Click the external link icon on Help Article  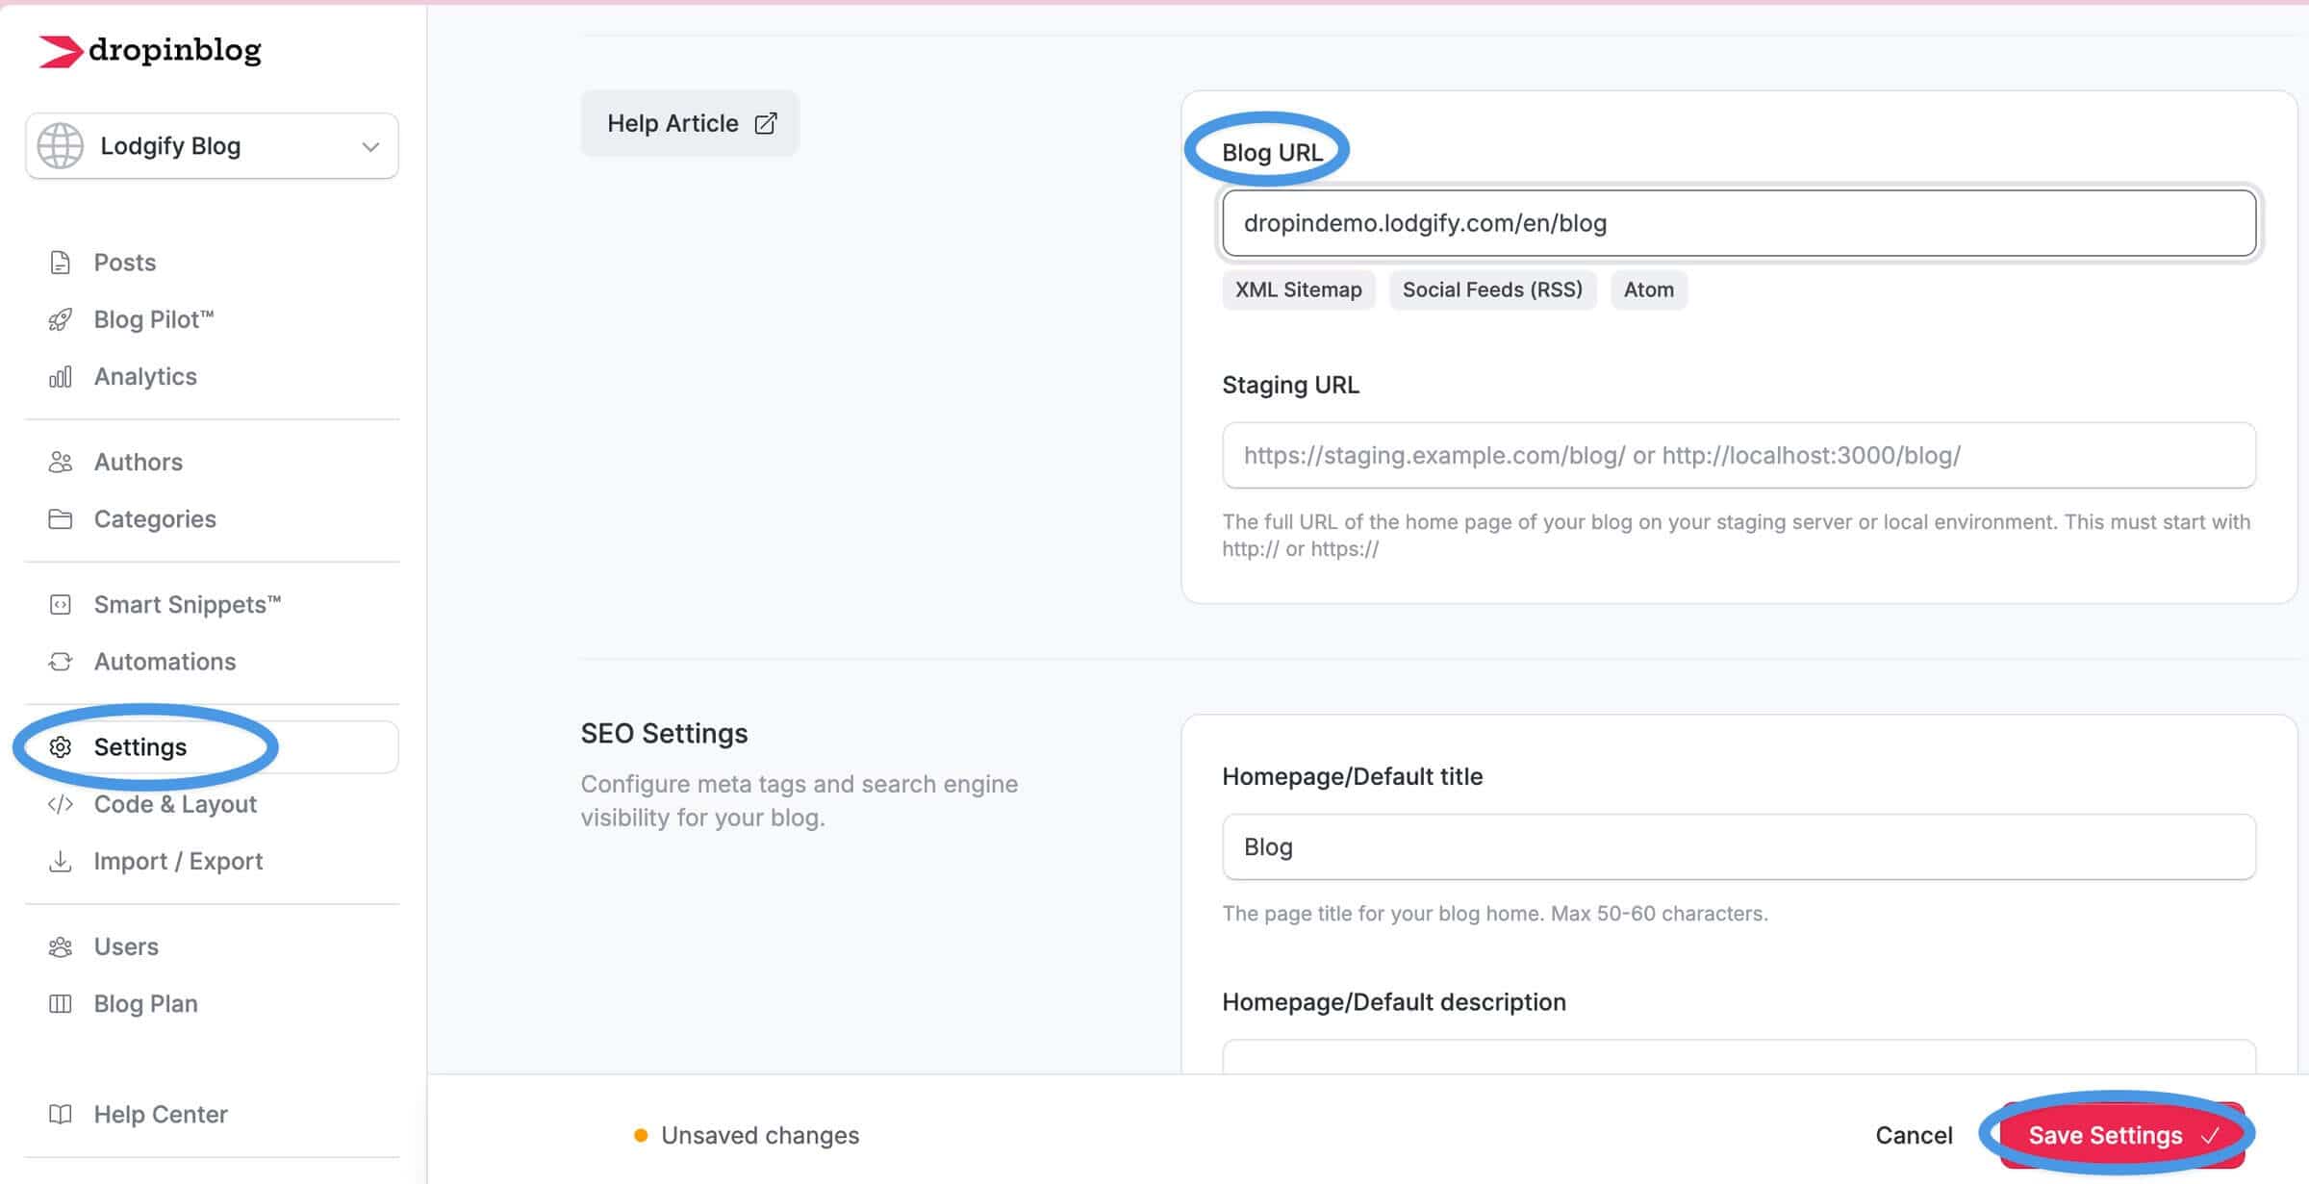coord(766,123)
